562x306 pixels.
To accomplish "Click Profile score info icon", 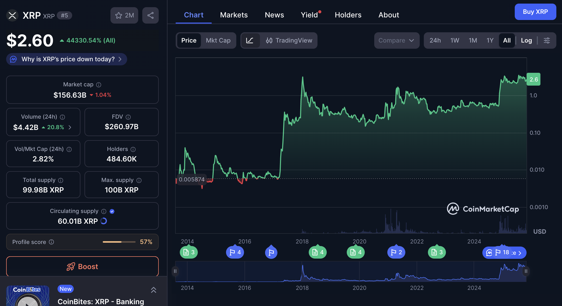I will tap(51, 242).
